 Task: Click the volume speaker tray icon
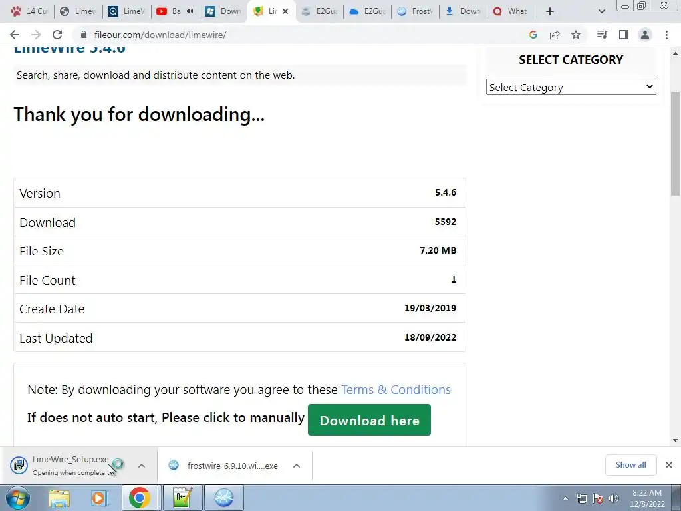[614, 498]
